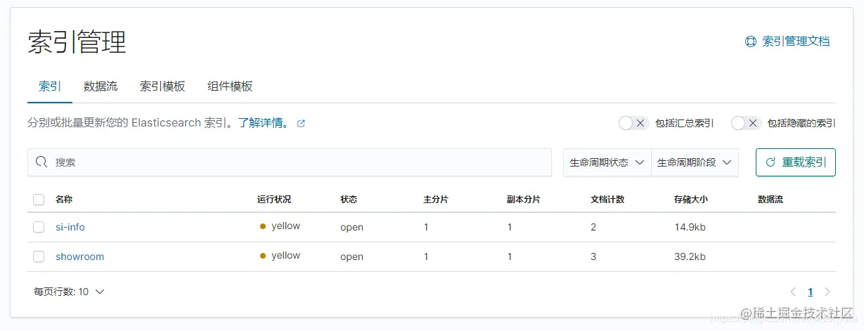The width and height of the screenshot is (864, 331).
Task: Switch to the 索引 tab
Action: pyautogui.click(x=50, y=86)
